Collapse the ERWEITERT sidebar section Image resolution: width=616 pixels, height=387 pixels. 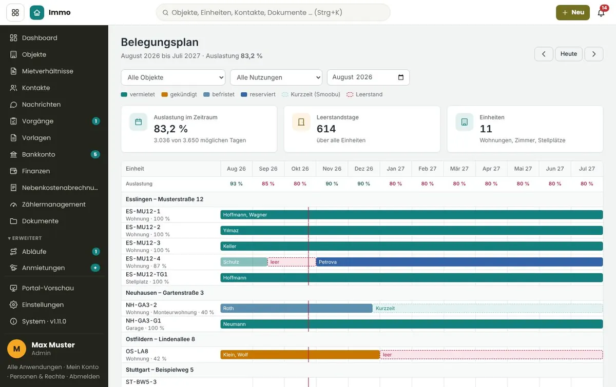pyautogui.click(x=25, y=238)
